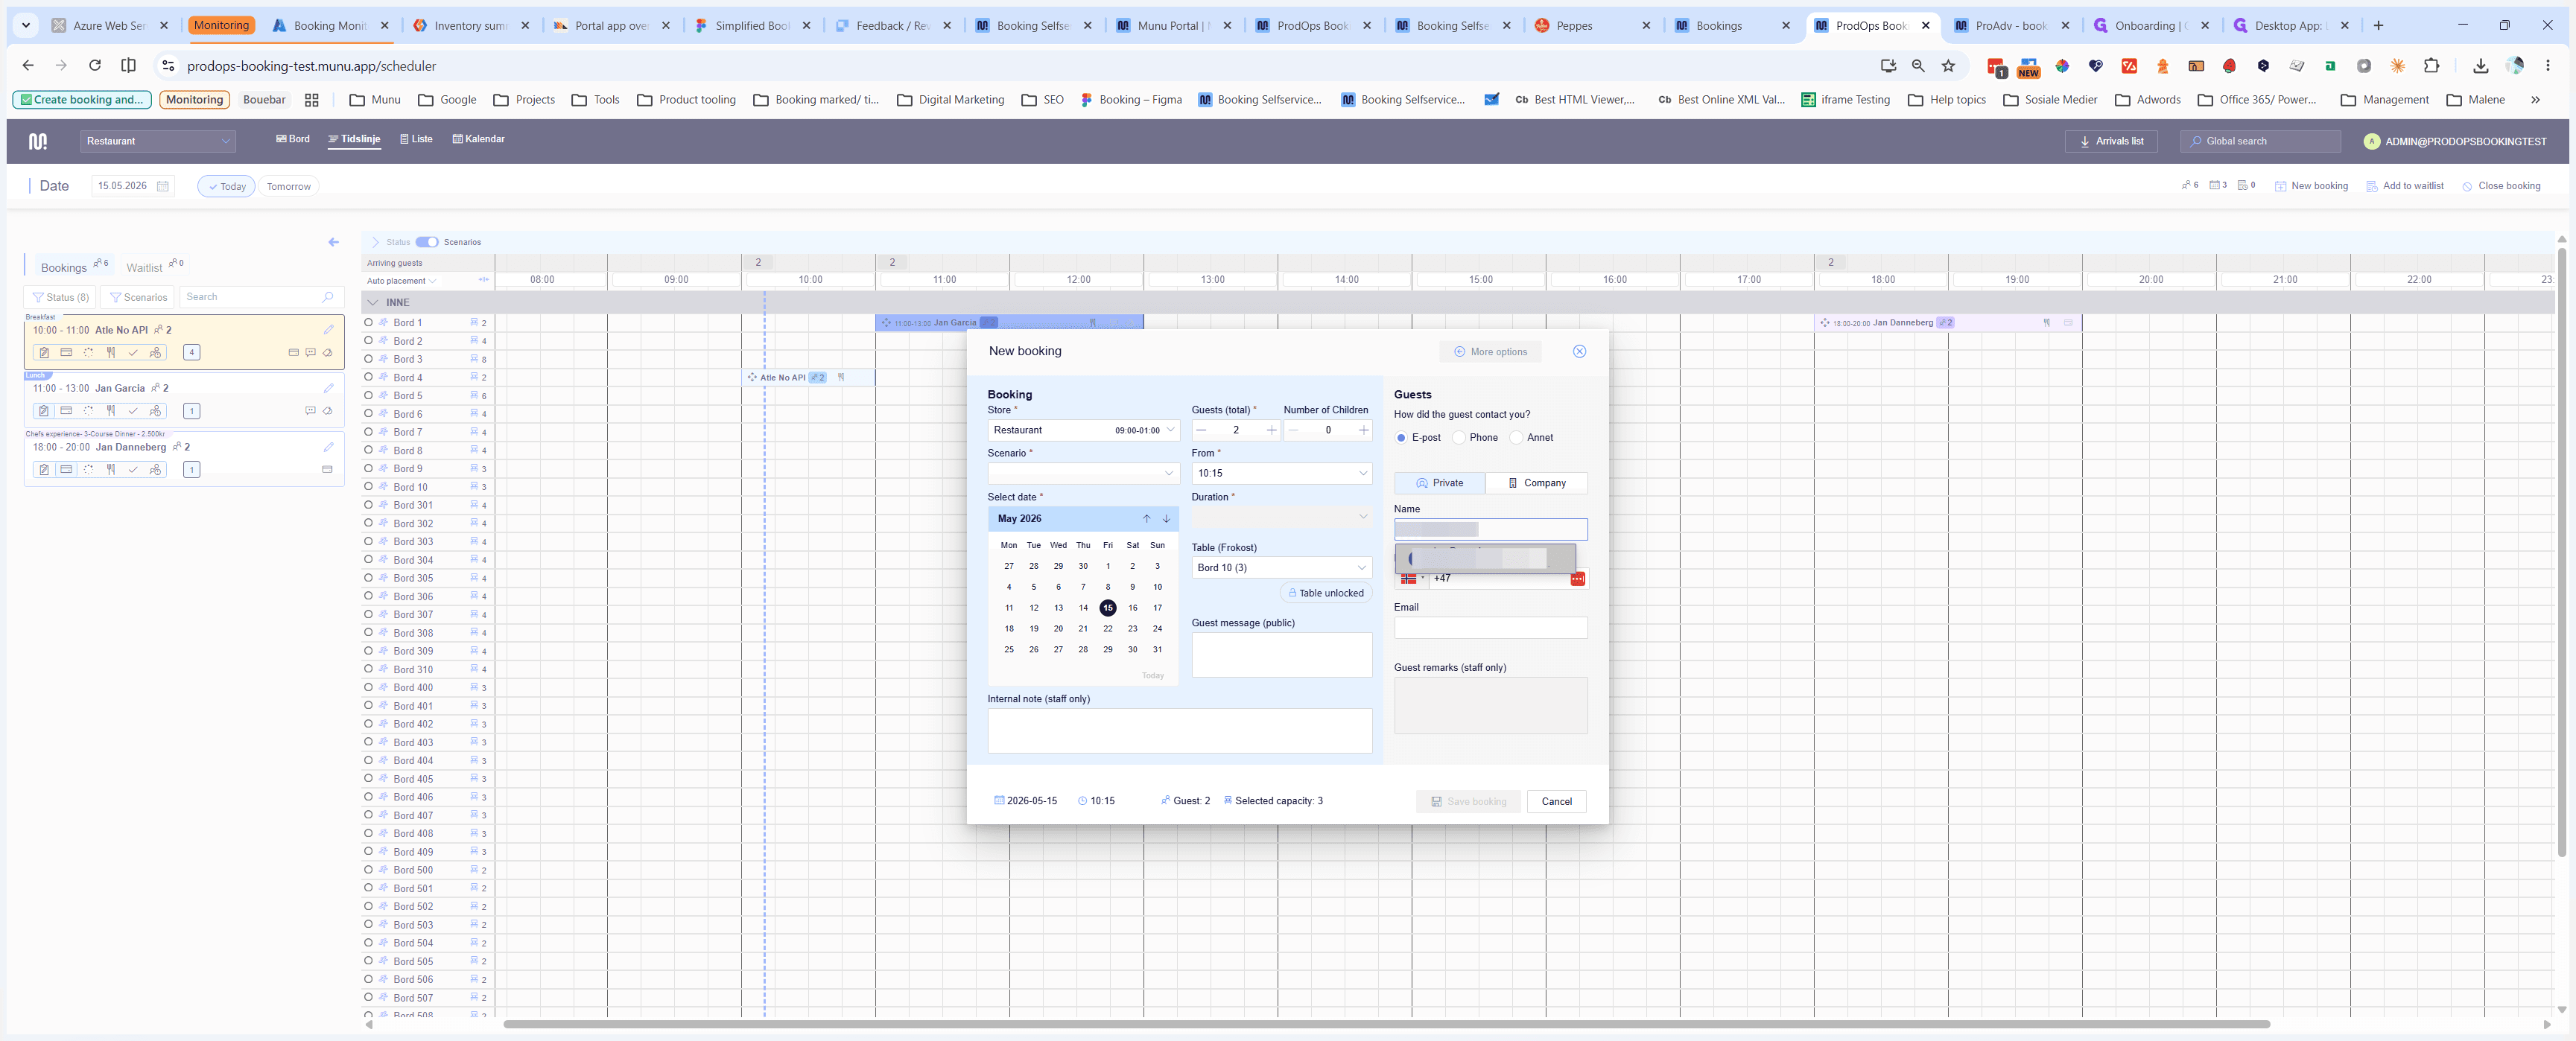Viewport: 2576px width, 1041px height.
Task: Collapse the INNE table group
Action: coord(373,302)
